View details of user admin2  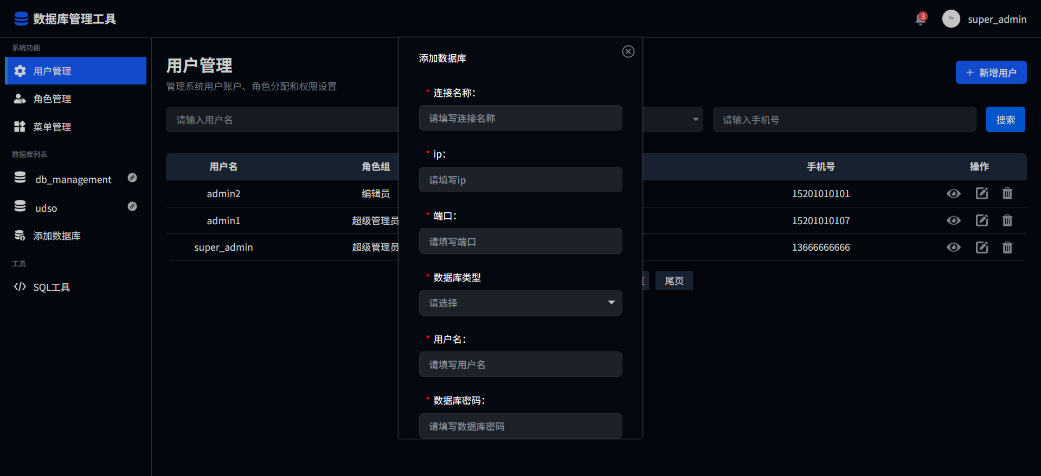[953, 193]
